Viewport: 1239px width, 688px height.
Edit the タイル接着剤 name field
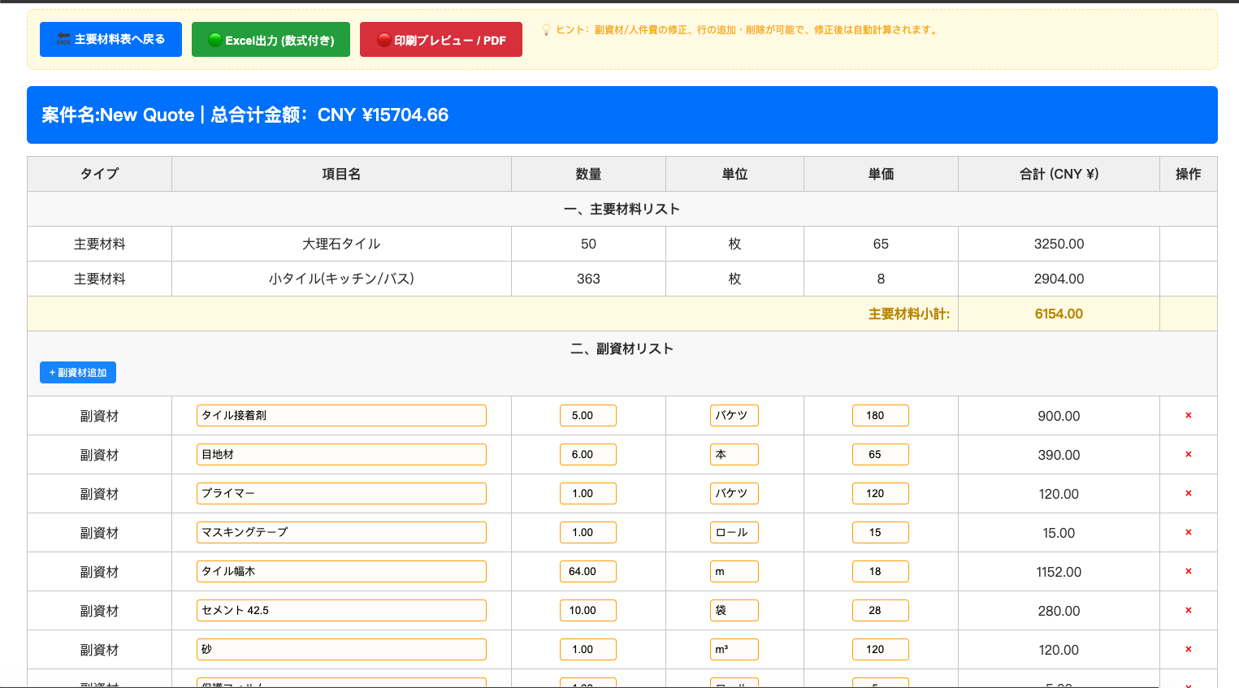pos(341,415)
